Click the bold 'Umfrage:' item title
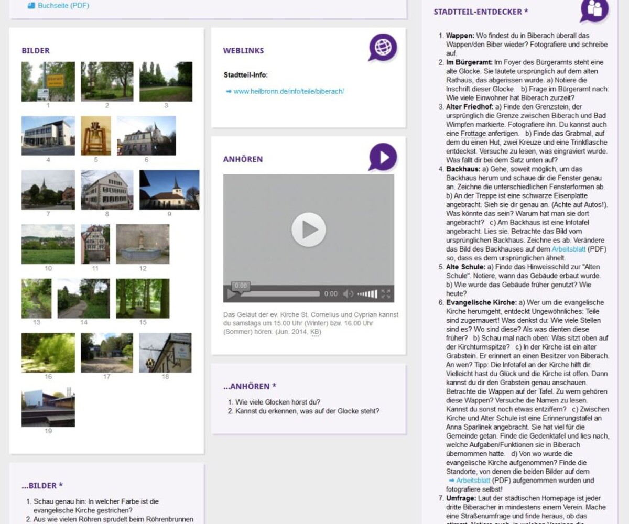The height and width of the screenshot is (524, 629). pyautogui.click(x=461, y=498)
